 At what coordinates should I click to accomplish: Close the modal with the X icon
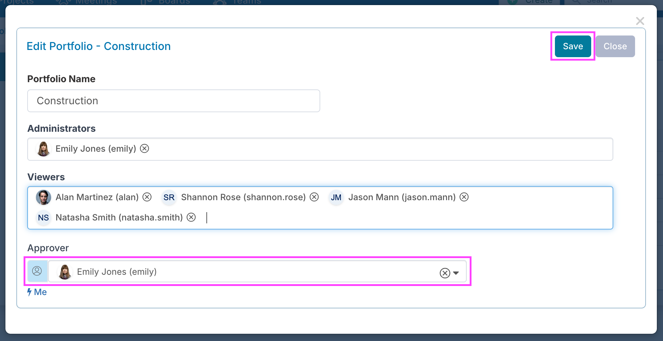(x=640, y=21)
